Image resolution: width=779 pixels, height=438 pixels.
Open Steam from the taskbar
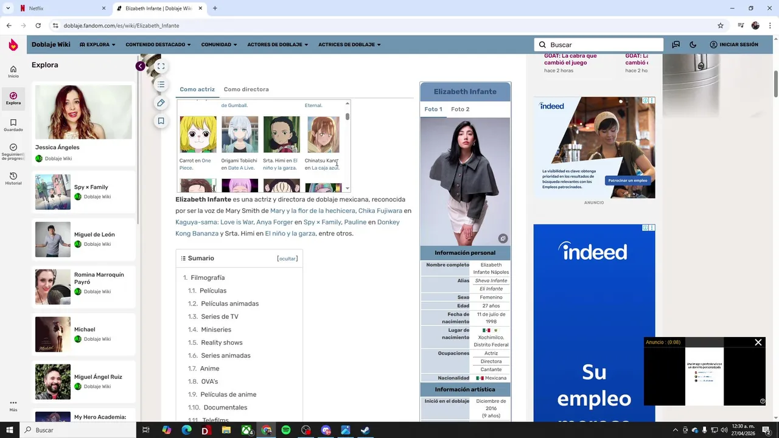(365, 430)
